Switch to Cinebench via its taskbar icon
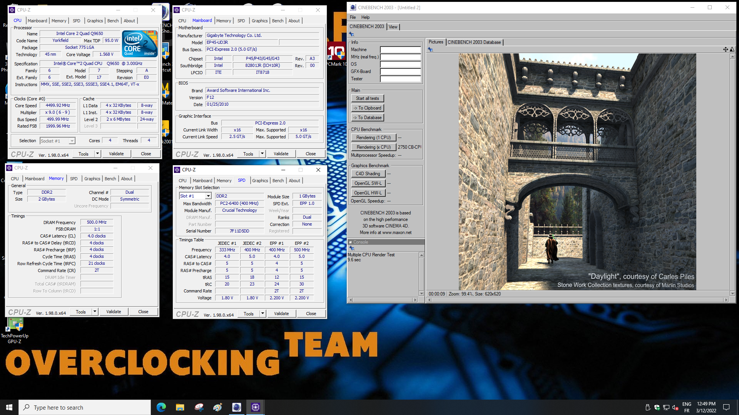The height and width of the screenshot is (415, 739). point(236,407)
